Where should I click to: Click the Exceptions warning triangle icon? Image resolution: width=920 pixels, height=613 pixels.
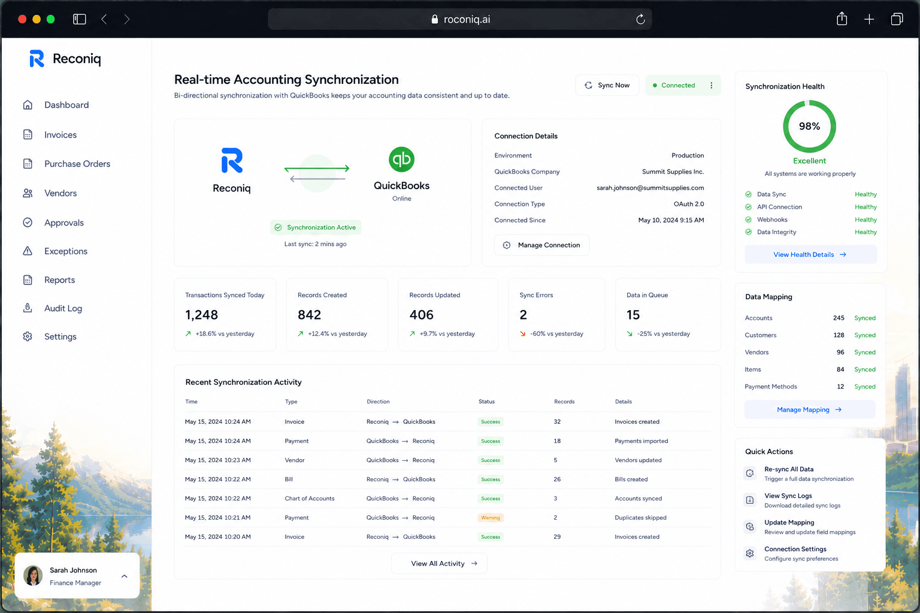pos(28,251)
